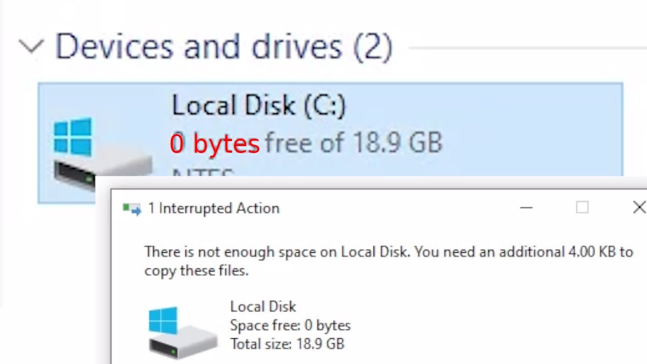
Task: Click the "Space free: 0 bytes" line
Action: tap(290, 325)
